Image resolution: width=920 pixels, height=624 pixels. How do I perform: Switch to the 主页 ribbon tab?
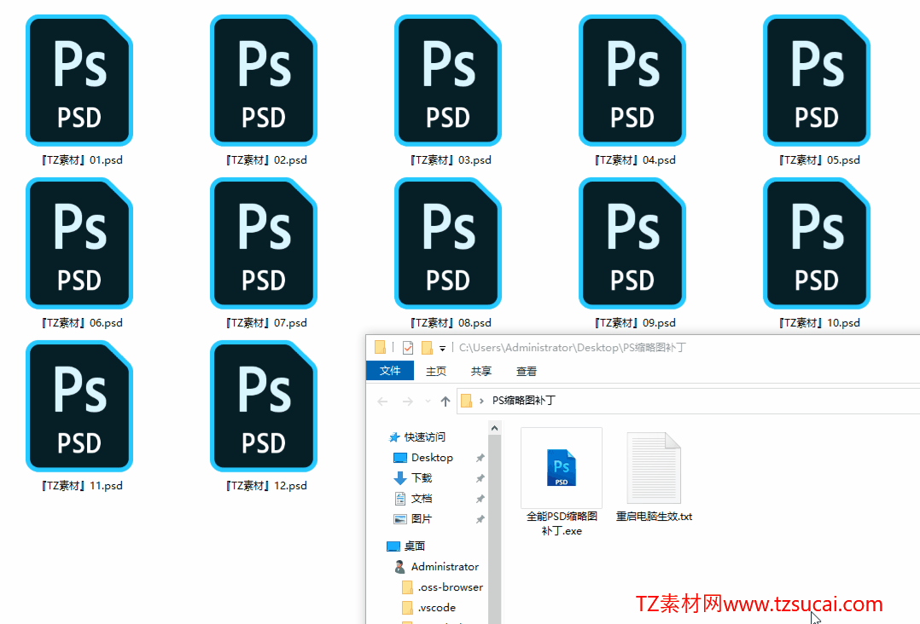(436, 371)
